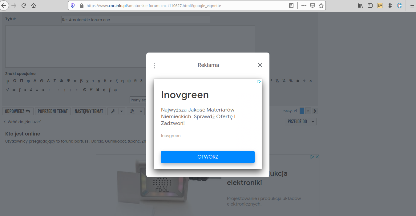Click the Tytuł subject field
Image resolution: width=416 pixels, height=216 pixels.
[135, 20]
